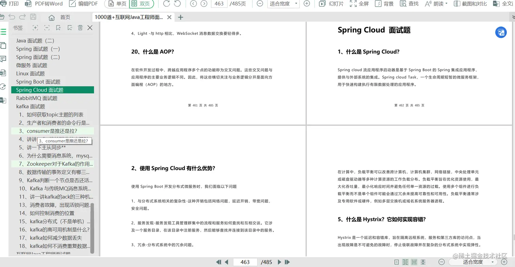Click the bookmarks panel vertical scrollbar
Screen dimensions: 515x267
pos(92,228)
